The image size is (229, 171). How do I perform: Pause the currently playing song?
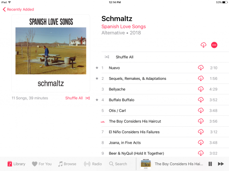pyautogui.click(x=210, y=164)
